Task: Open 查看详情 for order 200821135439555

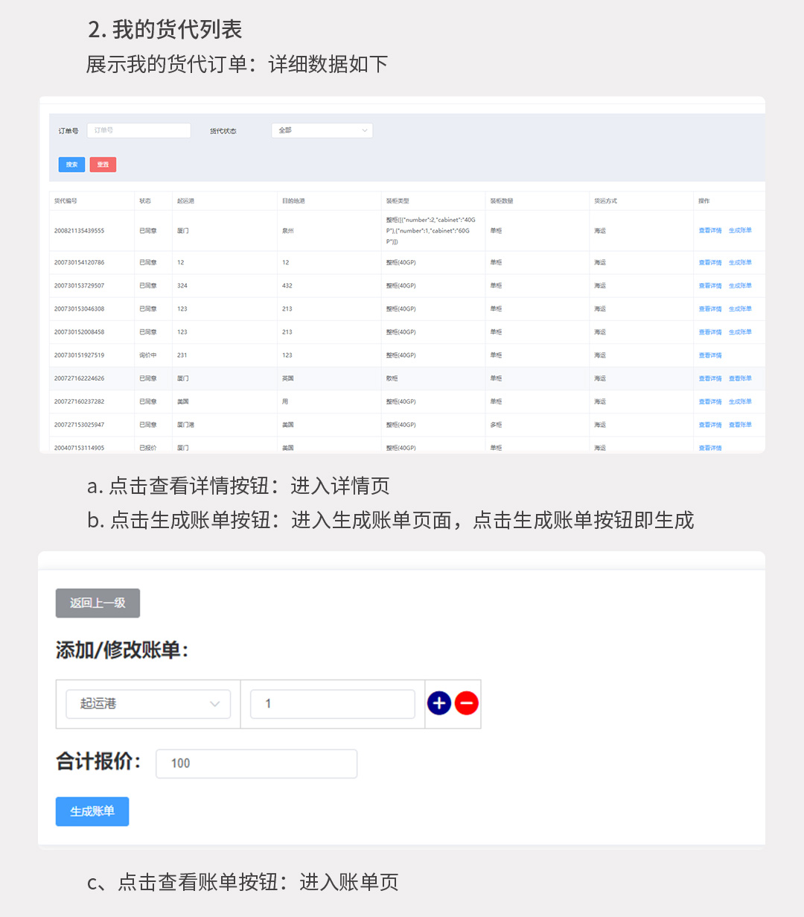Action: coord(709,231)
